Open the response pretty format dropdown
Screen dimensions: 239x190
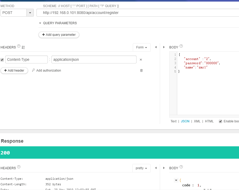[141, 168]
